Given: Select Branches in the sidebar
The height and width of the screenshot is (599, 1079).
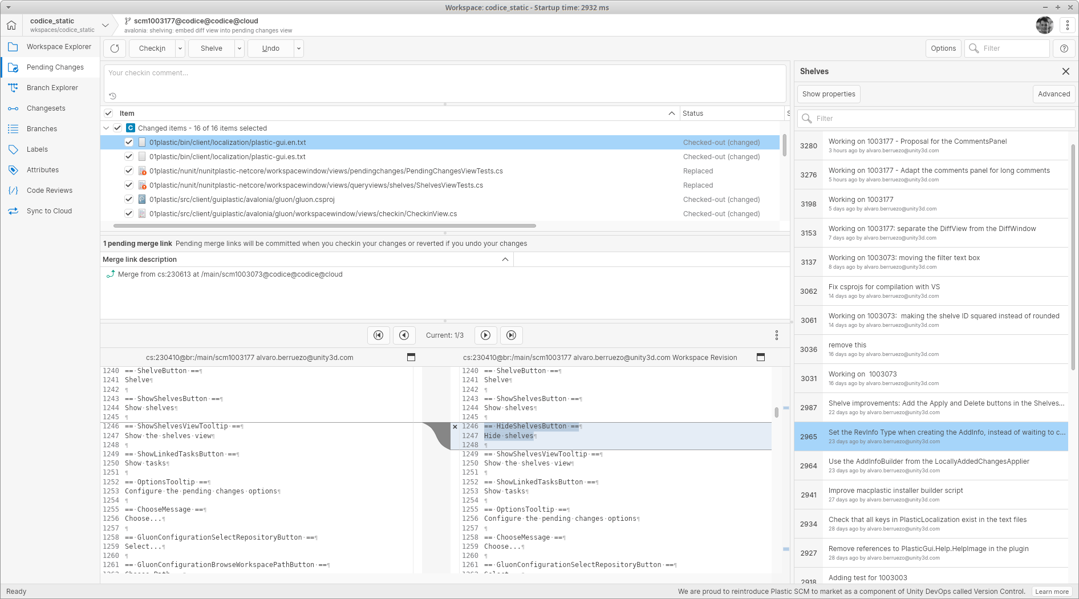Looking at the screenshot, I should pos(42,128).
